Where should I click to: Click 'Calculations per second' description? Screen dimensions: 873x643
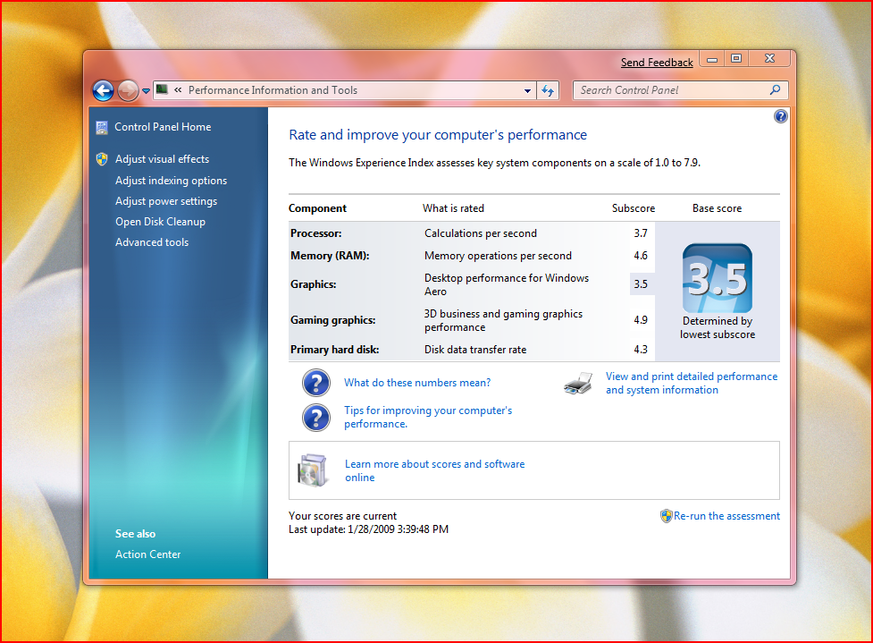[x=481, y=233]
